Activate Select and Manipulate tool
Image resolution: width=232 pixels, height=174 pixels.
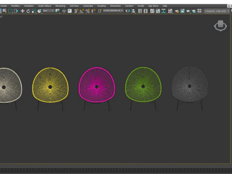64,11
